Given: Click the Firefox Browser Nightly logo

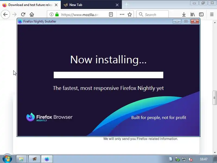Looking at the screenshot, I should point(49,117).
